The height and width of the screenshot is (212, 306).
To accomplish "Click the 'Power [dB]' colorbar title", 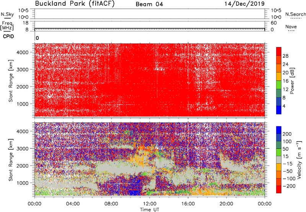I will click(x=292, y=81).
